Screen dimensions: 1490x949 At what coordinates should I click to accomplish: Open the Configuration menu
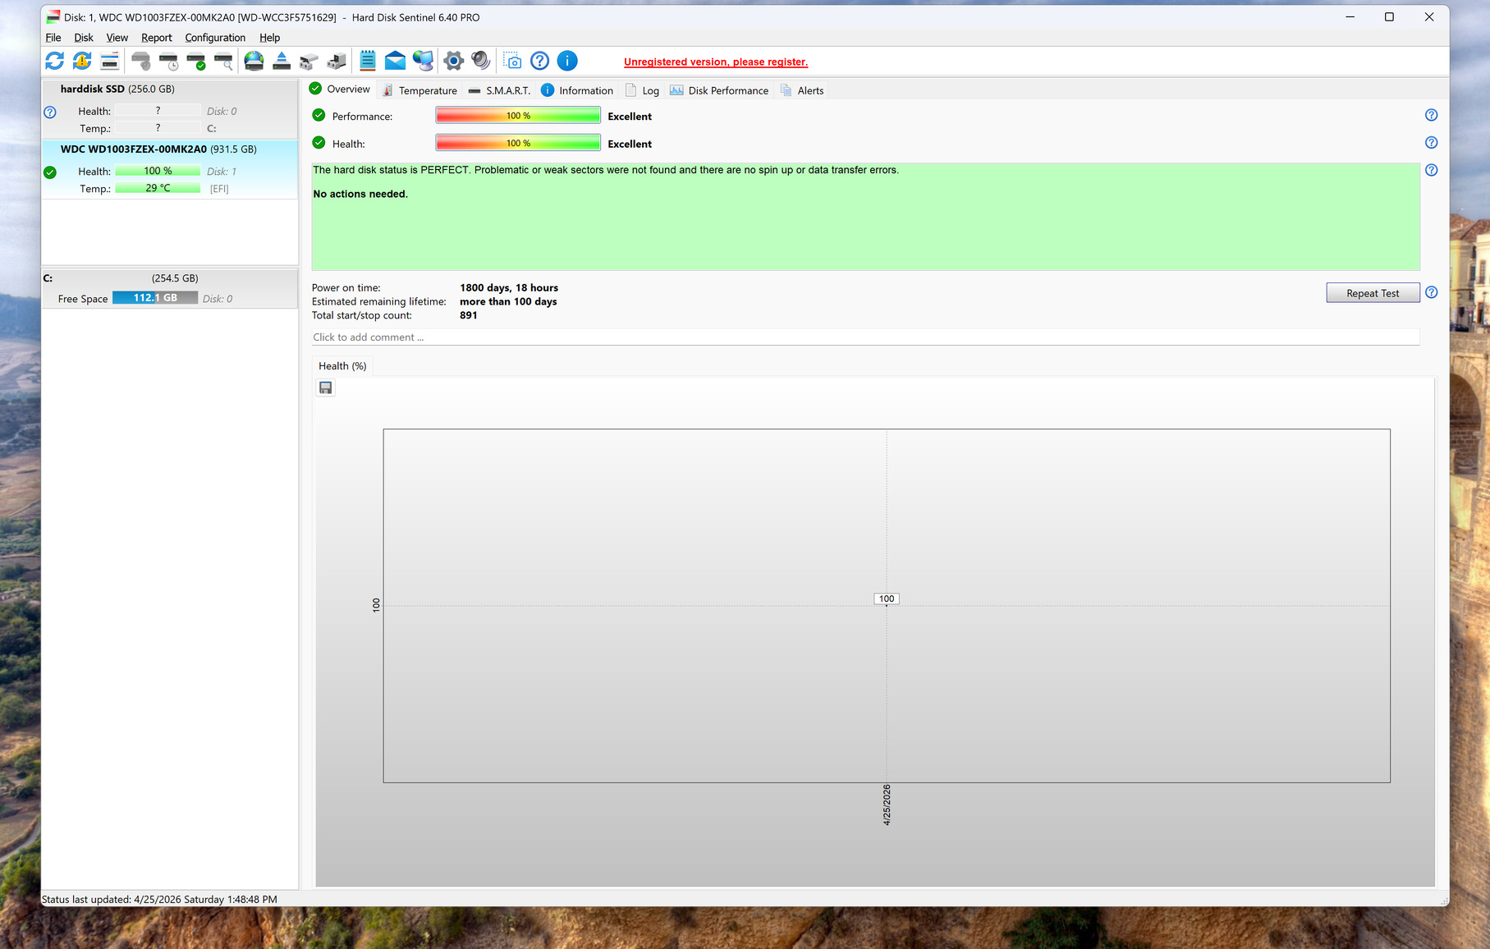tap(215, 38)
